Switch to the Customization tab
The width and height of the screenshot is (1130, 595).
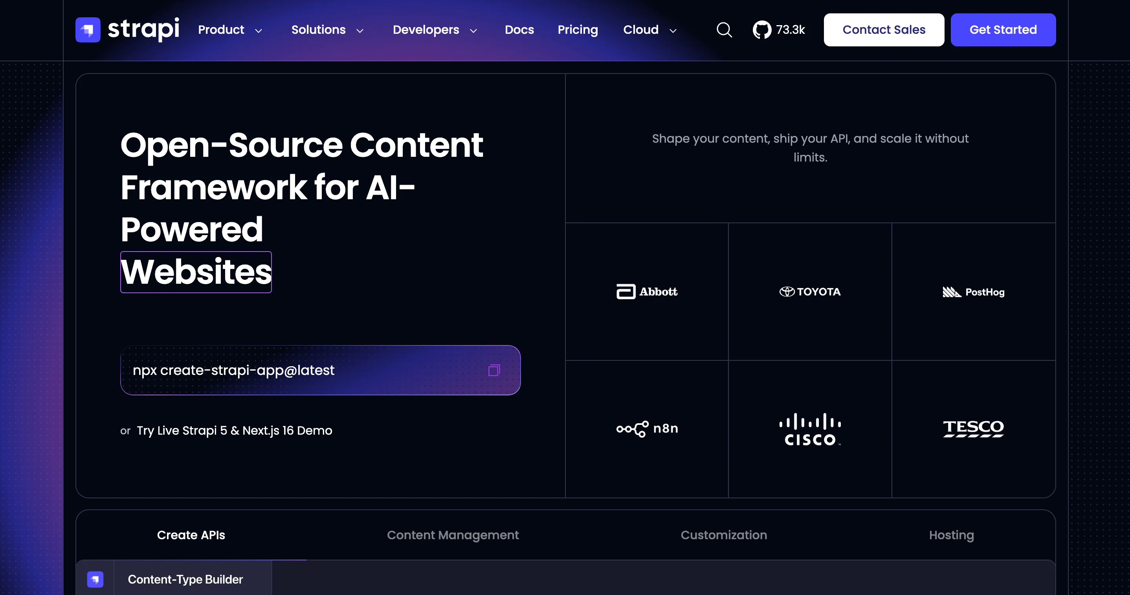(724, 535)
